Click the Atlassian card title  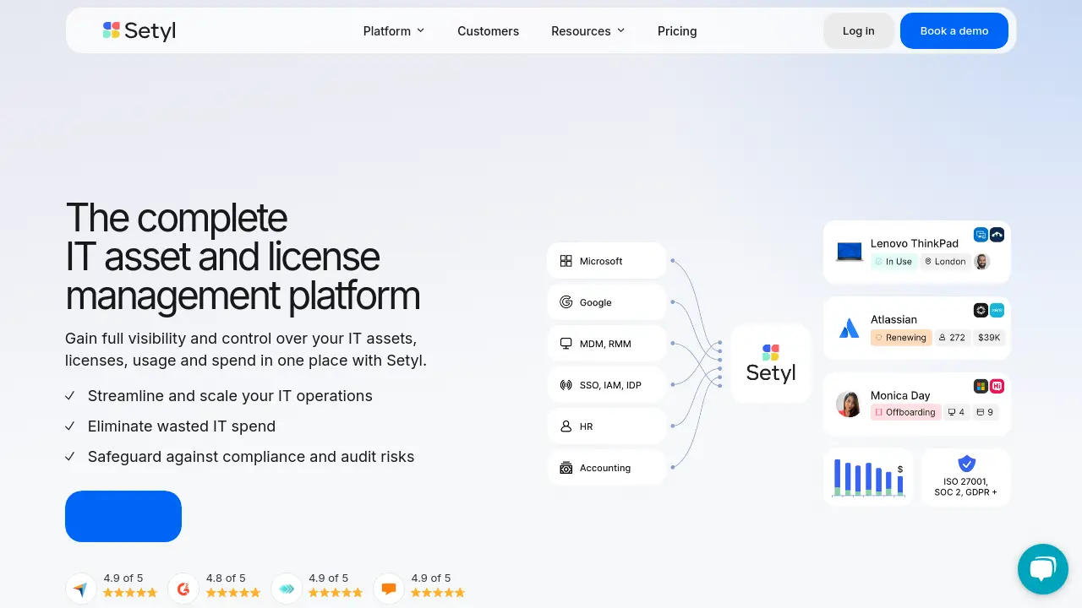pyautogui.click(x=893, y=319)
